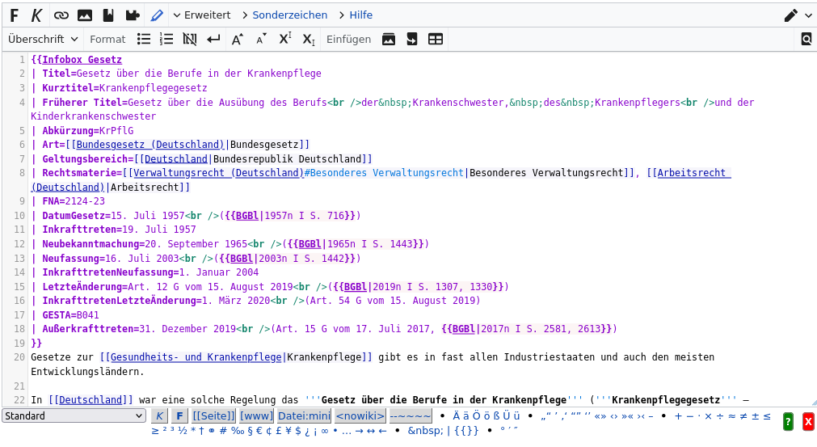
Task: Open search and replace magnifier icon
Action: (x=806, y=39)
